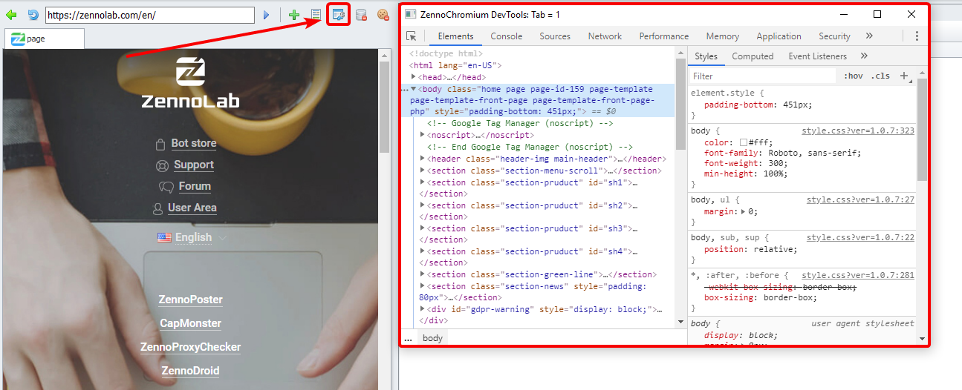This screenshot has width=962, height=390.
Task: Reload the page with refresh icon
Action: [x=33, y=15]
